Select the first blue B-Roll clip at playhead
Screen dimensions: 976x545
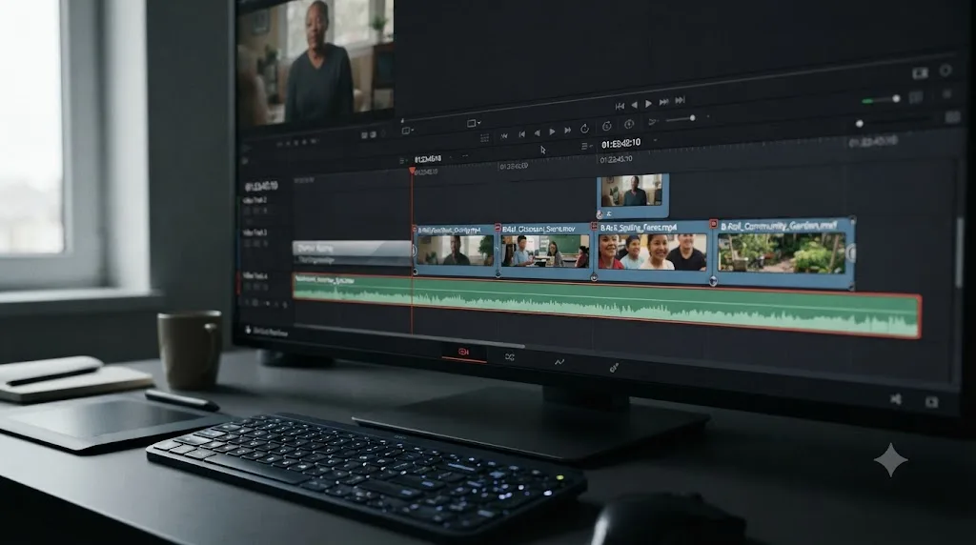tap(456, 250)
